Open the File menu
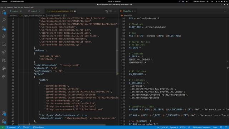Image resolution: width=229 pixels, height=129 pixels. pos(1,7)
